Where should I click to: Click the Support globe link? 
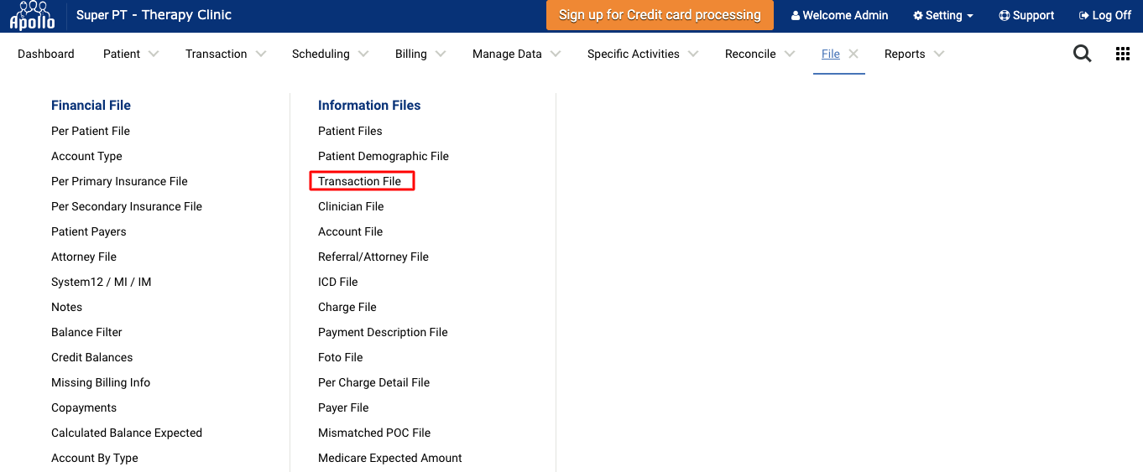[x=1026, y=15]
